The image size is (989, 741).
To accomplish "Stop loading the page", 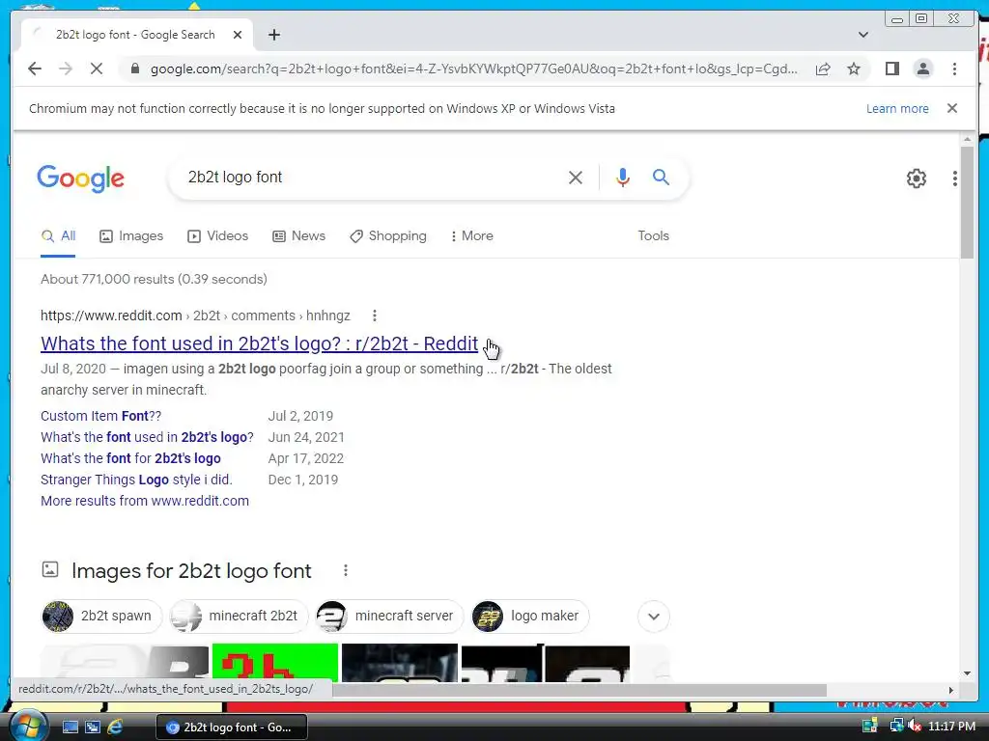I will point(97,69).
